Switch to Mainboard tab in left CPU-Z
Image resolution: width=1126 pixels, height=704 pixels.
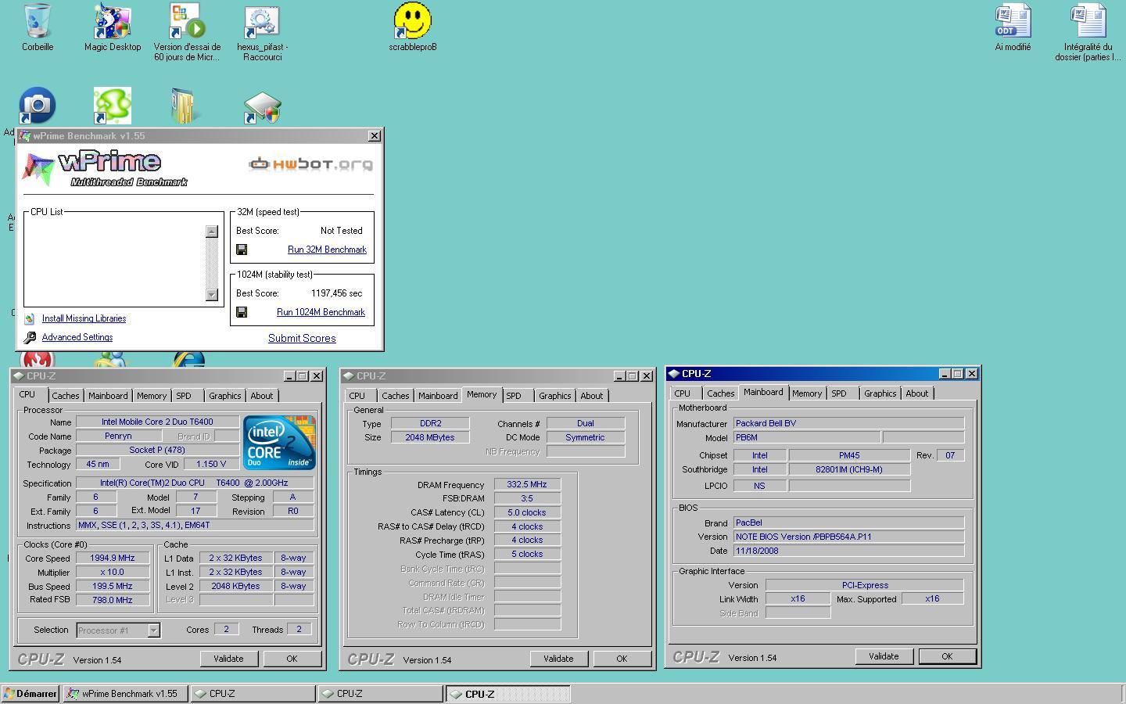pos(108,396)
